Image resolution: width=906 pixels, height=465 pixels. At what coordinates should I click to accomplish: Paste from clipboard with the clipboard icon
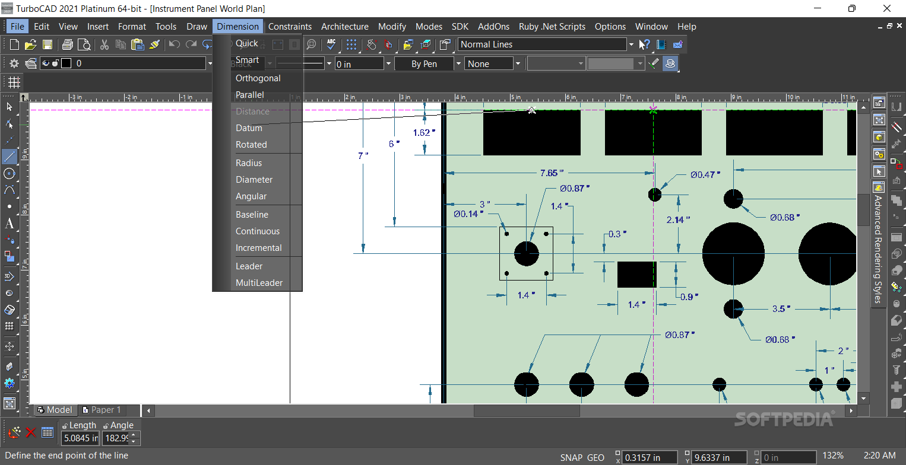138,44
